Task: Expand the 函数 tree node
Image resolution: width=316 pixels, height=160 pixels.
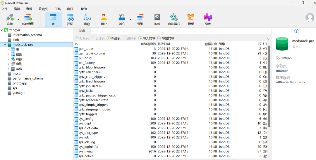Action: 8,59
